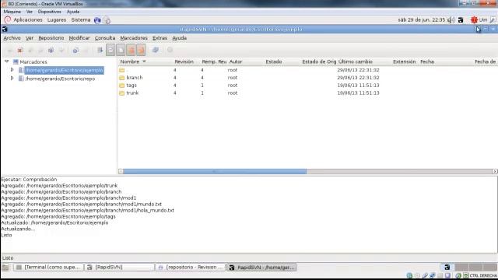This screenshot has height=280, width=498.
Task: Expand the /home/gerardo/Escritorio/repo bookmark
Action: (12, 78)
